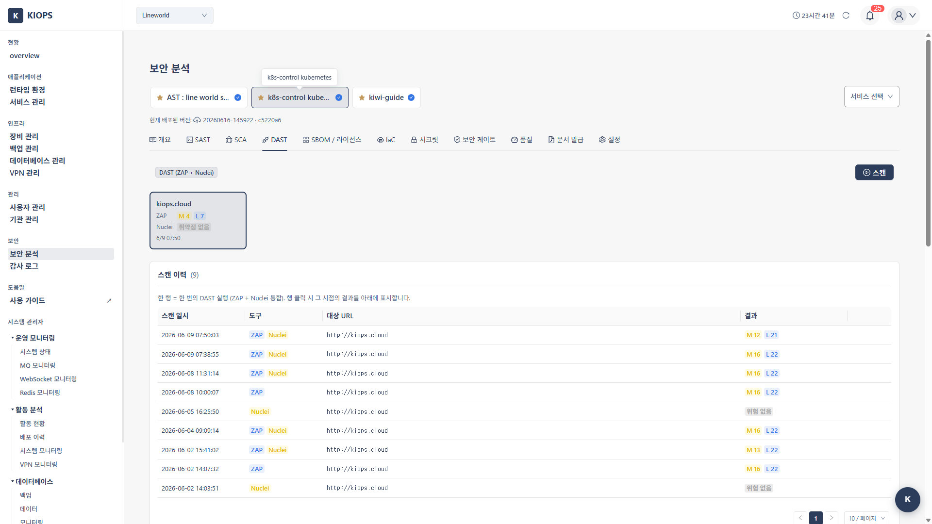Select the kiops.cloud DAST target card
This screenshot has width=932, height=524.
[198, 221]
